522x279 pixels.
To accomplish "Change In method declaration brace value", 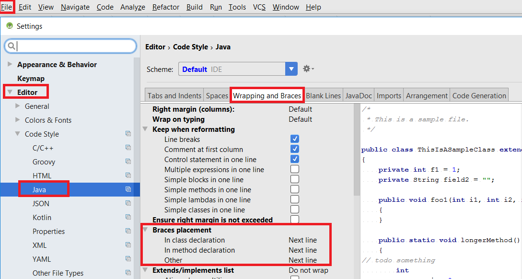I will [302, 250].
